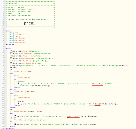136x129 pixels.
Task: Click the variable icon on the EventTime assignment
Action: pyautogui.click(x=11, y=60)
